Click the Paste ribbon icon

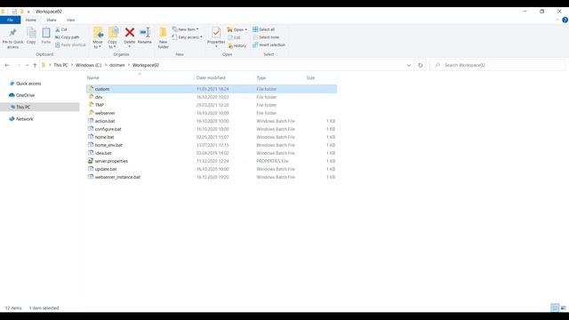click(x=45, y=36)
